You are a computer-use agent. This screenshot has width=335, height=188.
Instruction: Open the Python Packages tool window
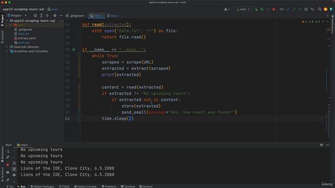42,186
